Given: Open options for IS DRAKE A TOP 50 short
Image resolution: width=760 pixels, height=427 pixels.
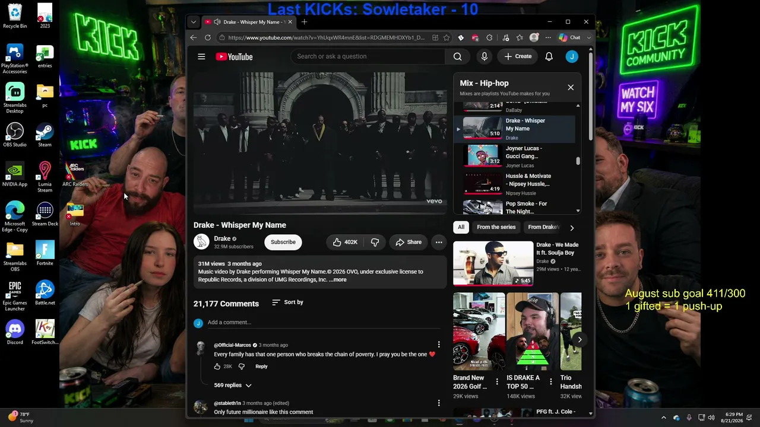Looking at the screenshot, I should click(550, 381).
